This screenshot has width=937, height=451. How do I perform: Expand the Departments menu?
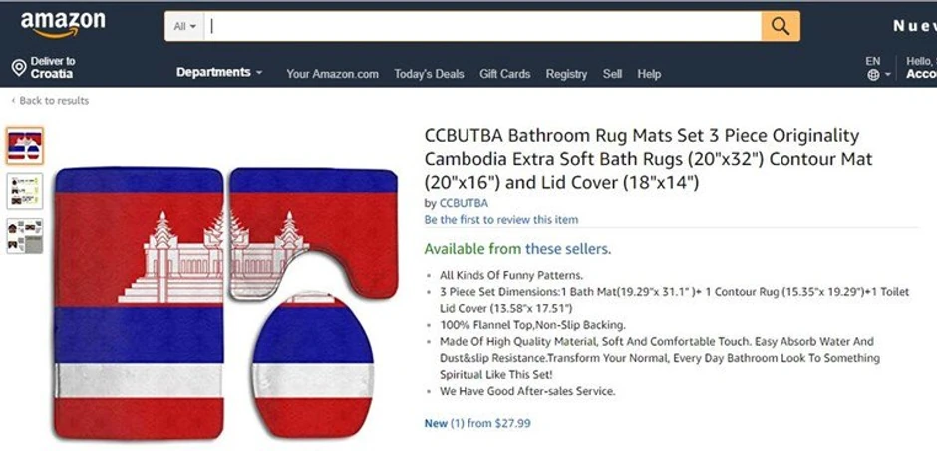219,72
